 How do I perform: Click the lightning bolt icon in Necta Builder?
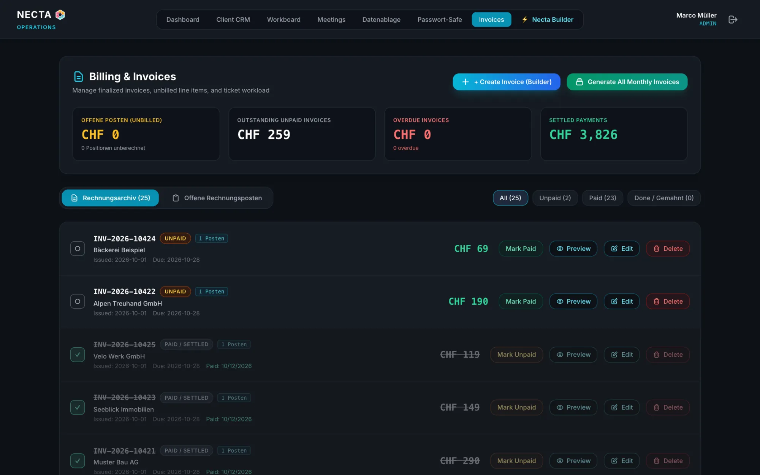tap(525, 19)
